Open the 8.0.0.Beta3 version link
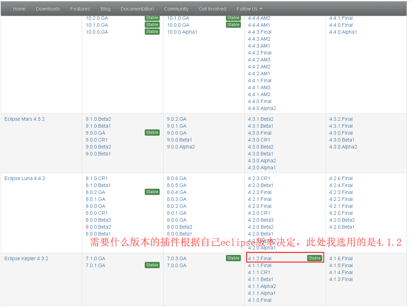Viewport: 412px width, 307px height. (x=98, y=220)
